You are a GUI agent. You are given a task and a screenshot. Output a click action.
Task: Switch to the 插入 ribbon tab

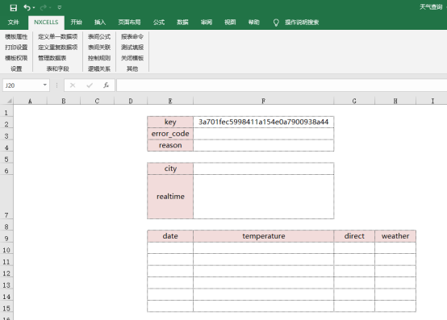point(100,23)
